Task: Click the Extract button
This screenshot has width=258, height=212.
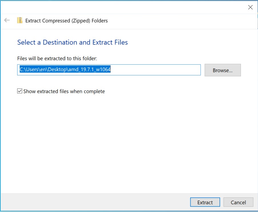Action: coord(205,202)
